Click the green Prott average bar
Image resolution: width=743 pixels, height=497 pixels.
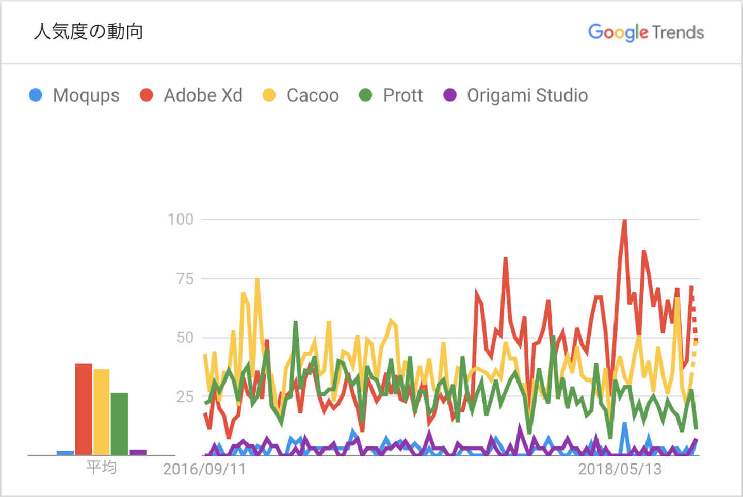pos(119,423)
